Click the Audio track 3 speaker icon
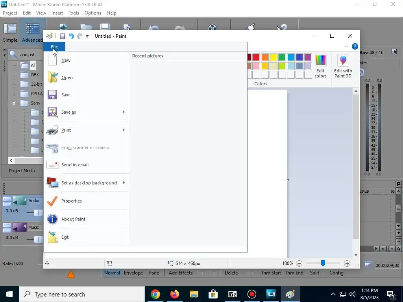This screenshot has width=403, height=302. [20, 201]
